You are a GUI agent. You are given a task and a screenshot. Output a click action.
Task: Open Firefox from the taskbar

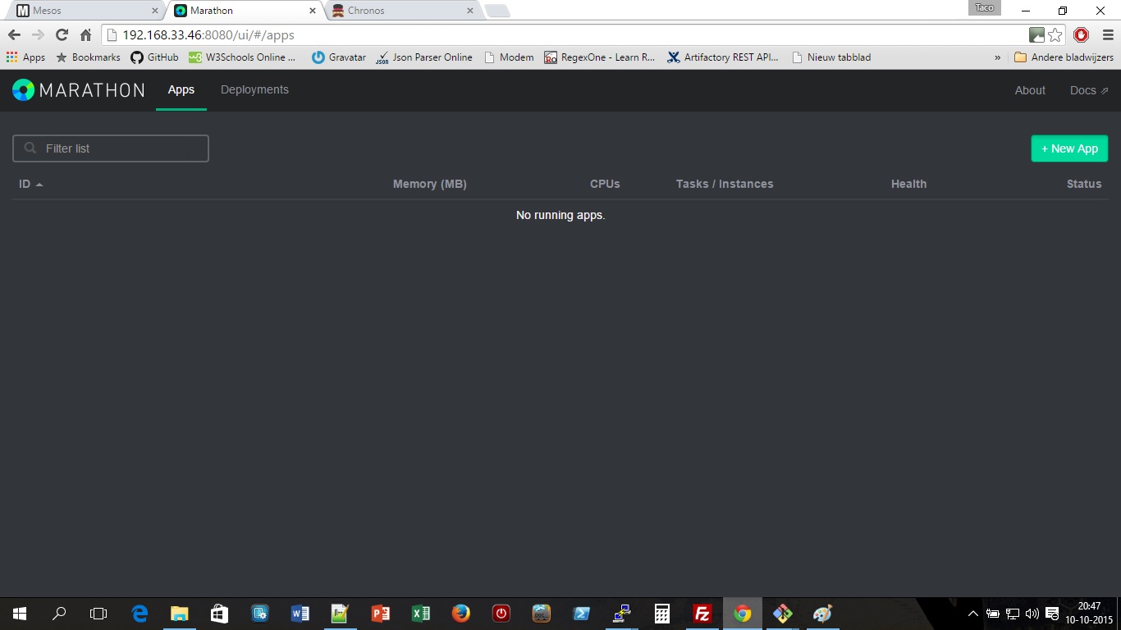pos(460,614)
